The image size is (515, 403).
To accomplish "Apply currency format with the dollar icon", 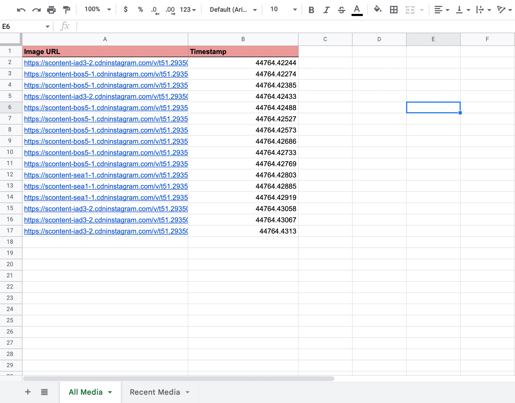I will 125,10.
